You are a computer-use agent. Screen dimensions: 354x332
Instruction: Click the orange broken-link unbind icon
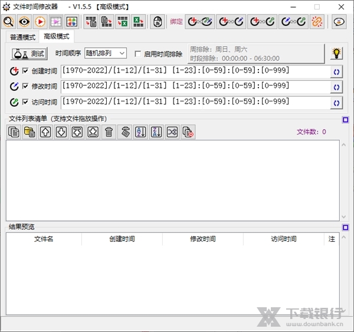coord(317,22)
